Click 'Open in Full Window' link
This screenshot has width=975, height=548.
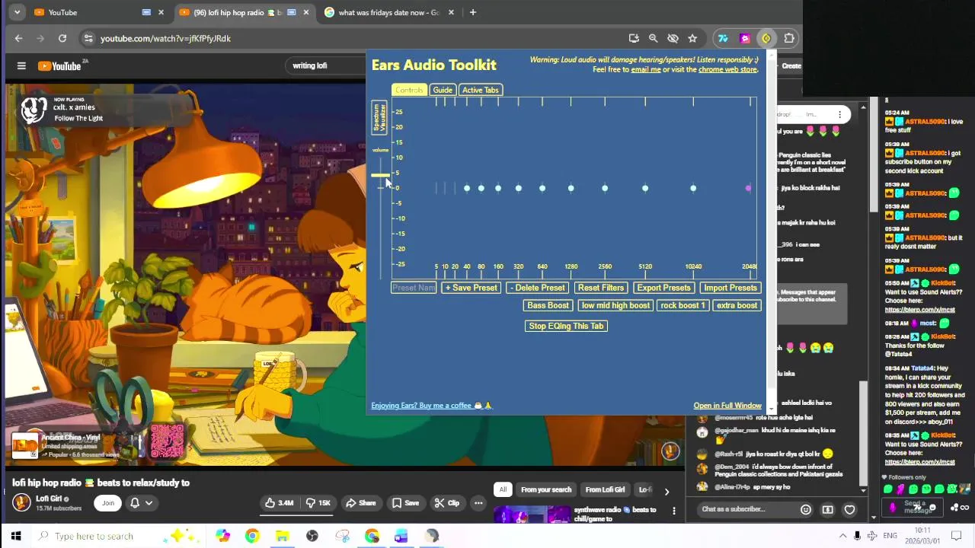(x=727, y=406)
